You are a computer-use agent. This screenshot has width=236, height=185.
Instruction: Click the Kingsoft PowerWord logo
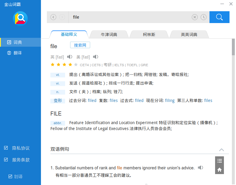click(x=20, y=18)
